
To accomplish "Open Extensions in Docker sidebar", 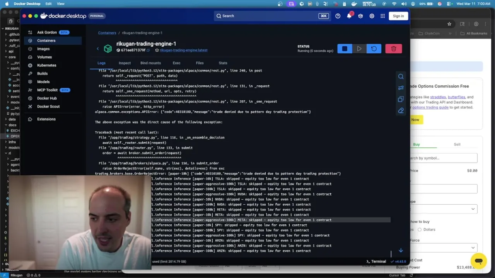I will 46,119.
